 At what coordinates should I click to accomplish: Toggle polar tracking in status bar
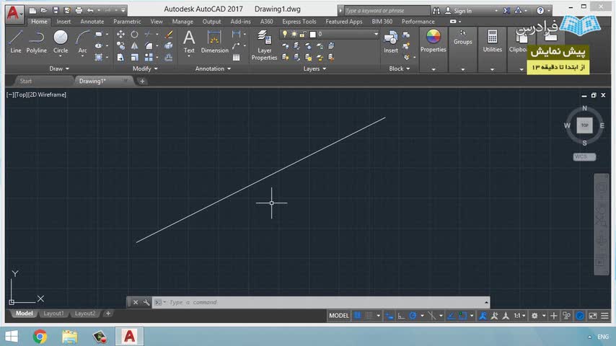click(x=413, y=316)
